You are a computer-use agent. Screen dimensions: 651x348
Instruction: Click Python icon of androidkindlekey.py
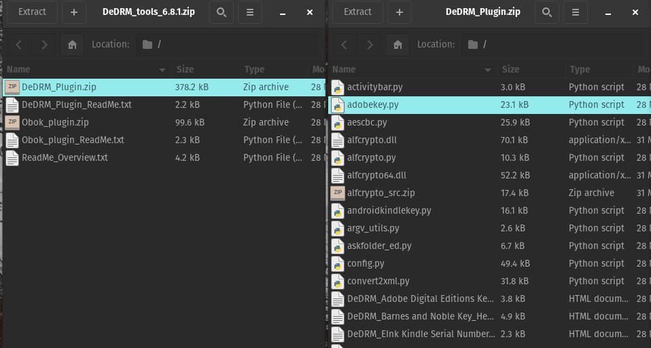pos(338,211)
